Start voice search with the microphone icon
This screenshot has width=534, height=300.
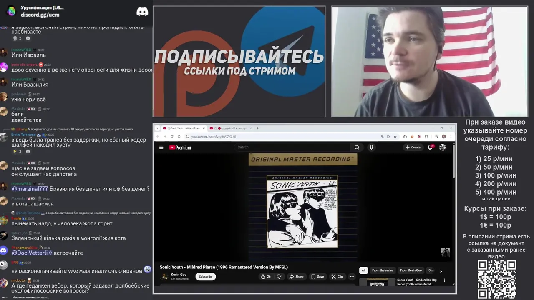(x=371, y=147)
